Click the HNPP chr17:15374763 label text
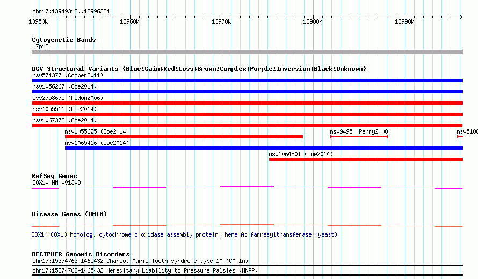 click(145, 270)
